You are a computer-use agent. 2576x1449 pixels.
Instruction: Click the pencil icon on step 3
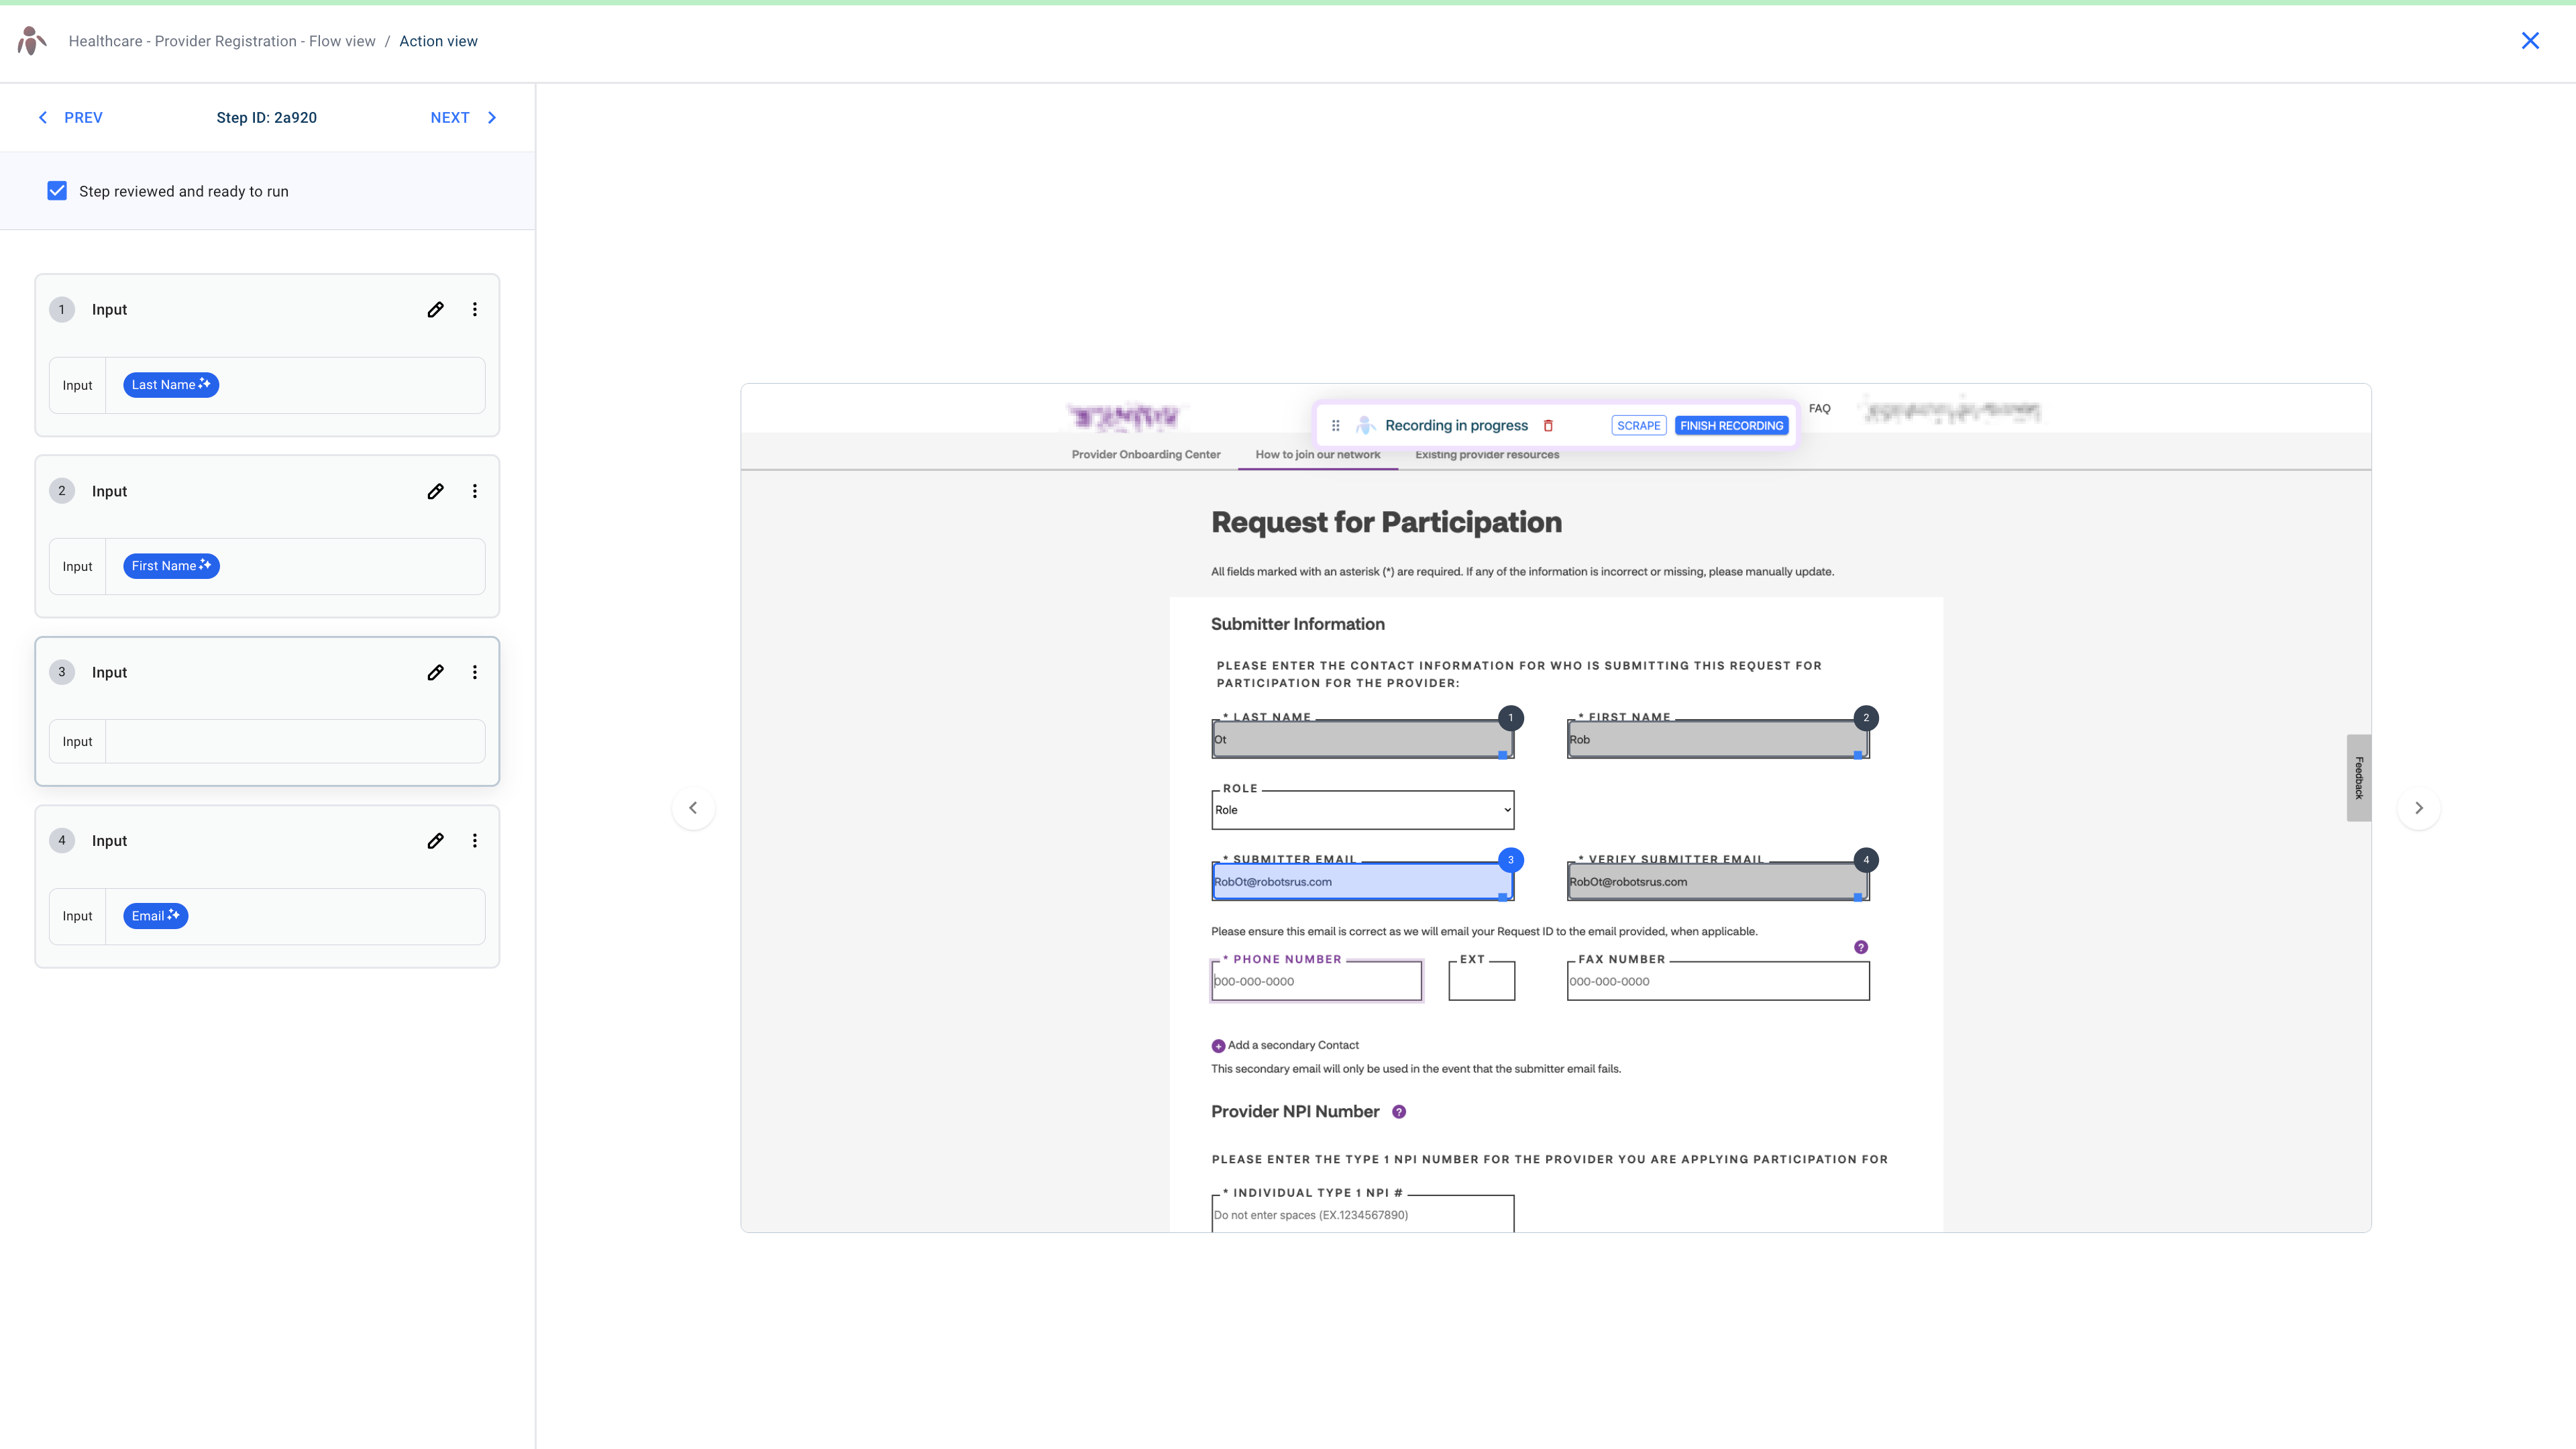click(435, 672)
